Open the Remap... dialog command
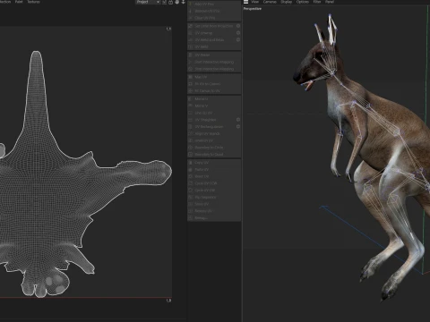Image resolution: width=430 pixels, height=322 pixels. click(x=214, y=218)
